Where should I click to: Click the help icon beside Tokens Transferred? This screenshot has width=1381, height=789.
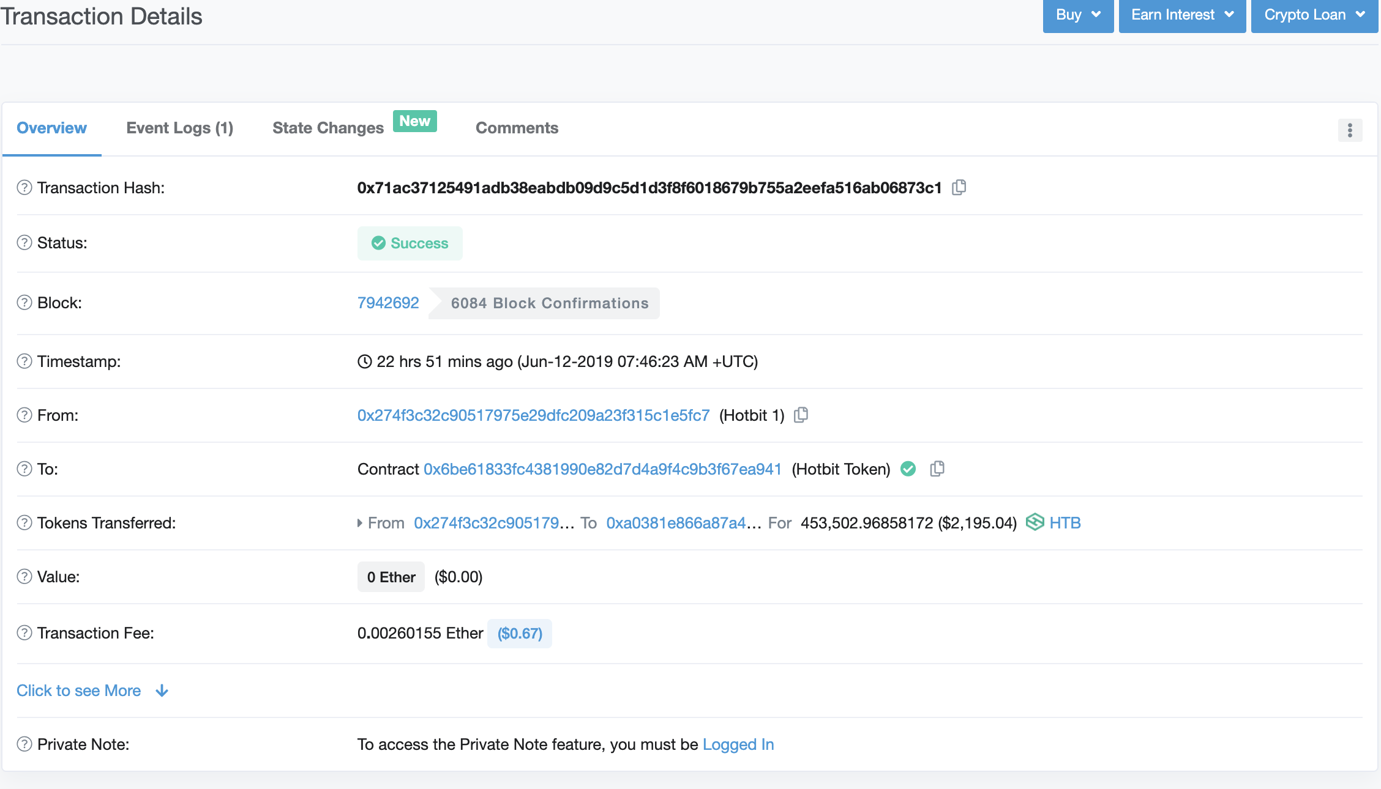pyautogui.click(x=24, y=523)
